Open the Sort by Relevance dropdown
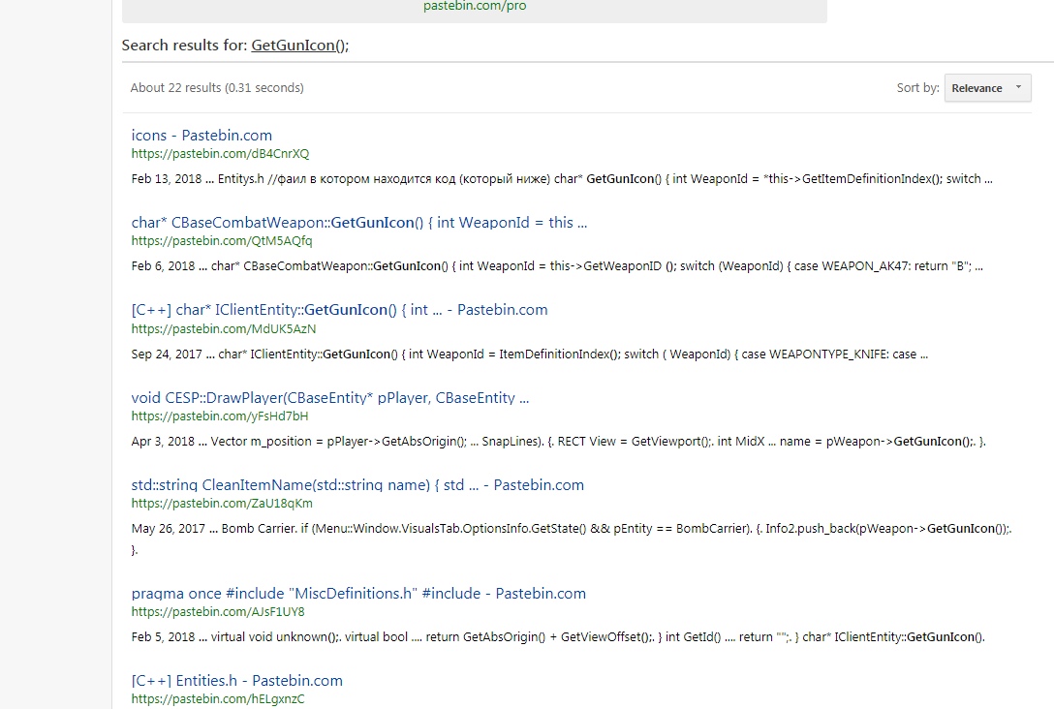Image resolution: width=1054 pixels, height=709 pixels. pyautogui.click(x=987, y=88)
